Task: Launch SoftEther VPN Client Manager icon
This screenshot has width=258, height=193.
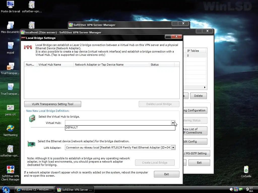Action: [10, 173]
